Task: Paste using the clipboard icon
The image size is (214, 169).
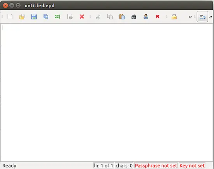Action: point(122,17)
